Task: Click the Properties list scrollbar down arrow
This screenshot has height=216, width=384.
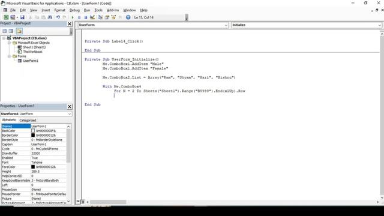Action: [x=68, y=202]
